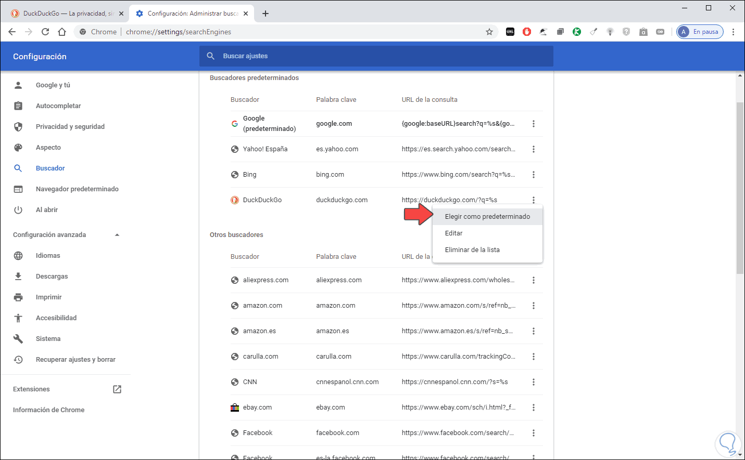The height and width of the screenshot is (460, 745).
Task: Click the Yahoo! España engine name
Action: click(x=265, y=149)
